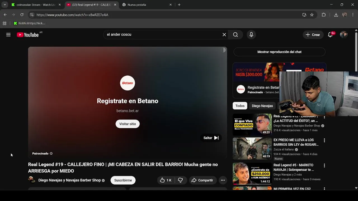Reload the page
Viewport: 358px width, 201px height.
coord(22,15)
